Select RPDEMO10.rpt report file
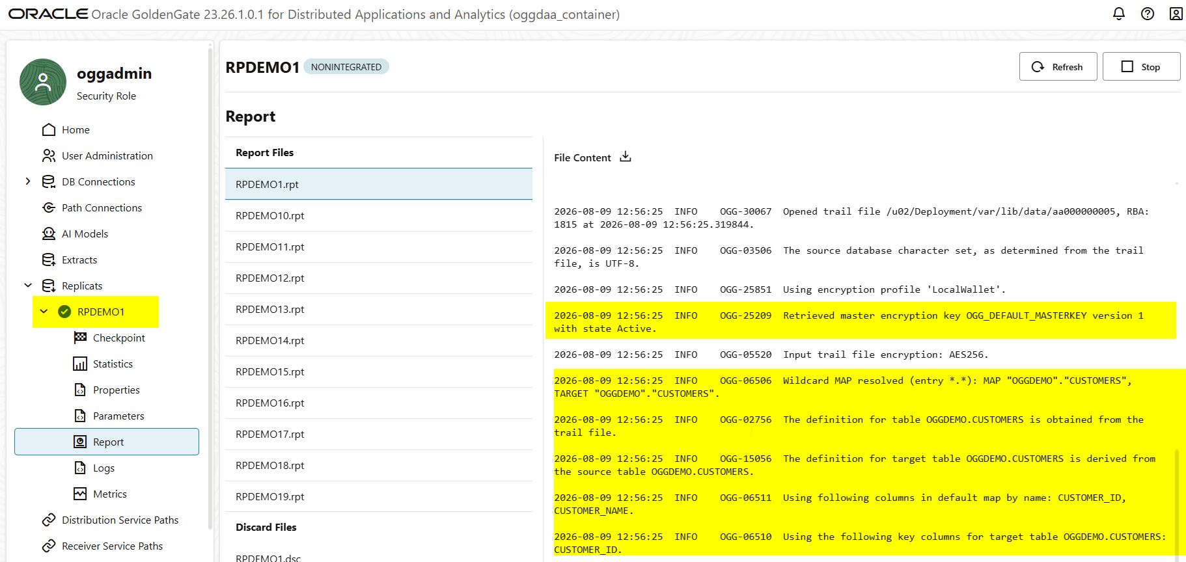Screen dimensions: 1186x562 [x=379, y=215]
